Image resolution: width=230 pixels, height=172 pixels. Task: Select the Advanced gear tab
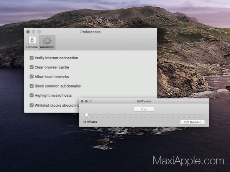point(47,42)
